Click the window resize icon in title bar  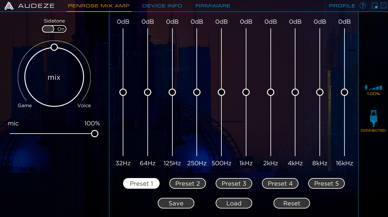pyautogui.click(x=375, y=6)
